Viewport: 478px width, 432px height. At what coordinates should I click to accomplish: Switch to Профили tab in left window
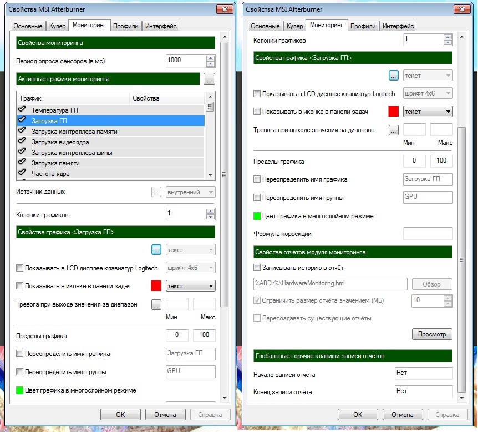pyautogui.click(x=125, y=26)
